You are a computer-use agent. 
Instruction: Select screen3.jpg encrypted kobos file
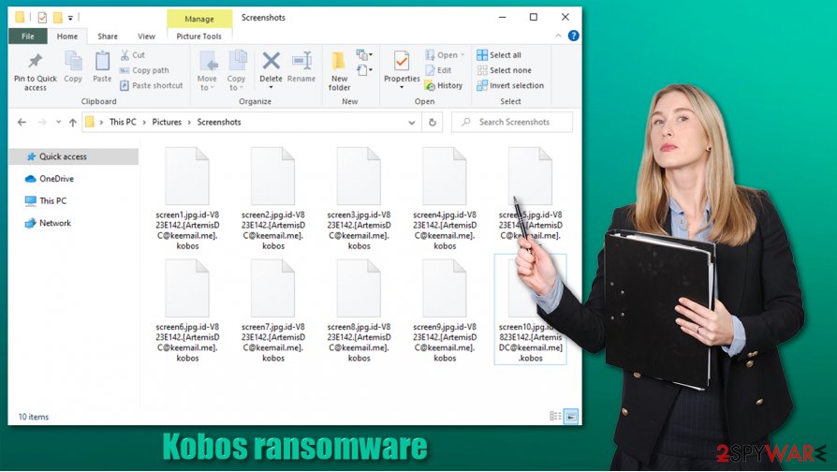click(359, 199)
